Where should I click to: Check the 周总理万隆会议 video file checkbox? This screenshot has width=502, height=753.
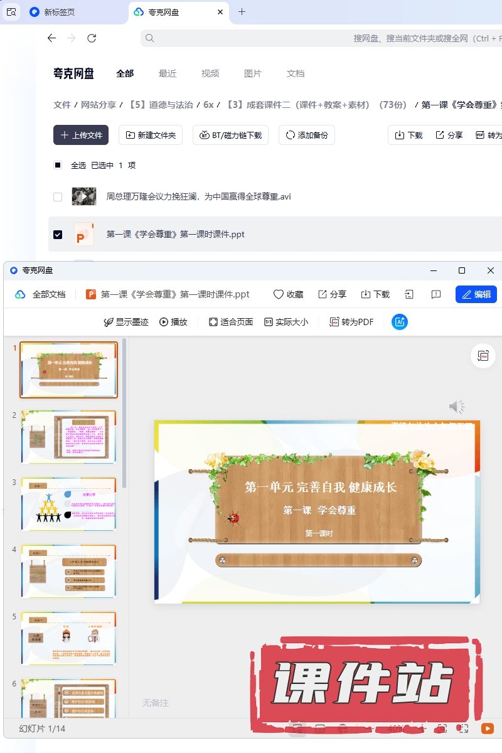[58, 197]
